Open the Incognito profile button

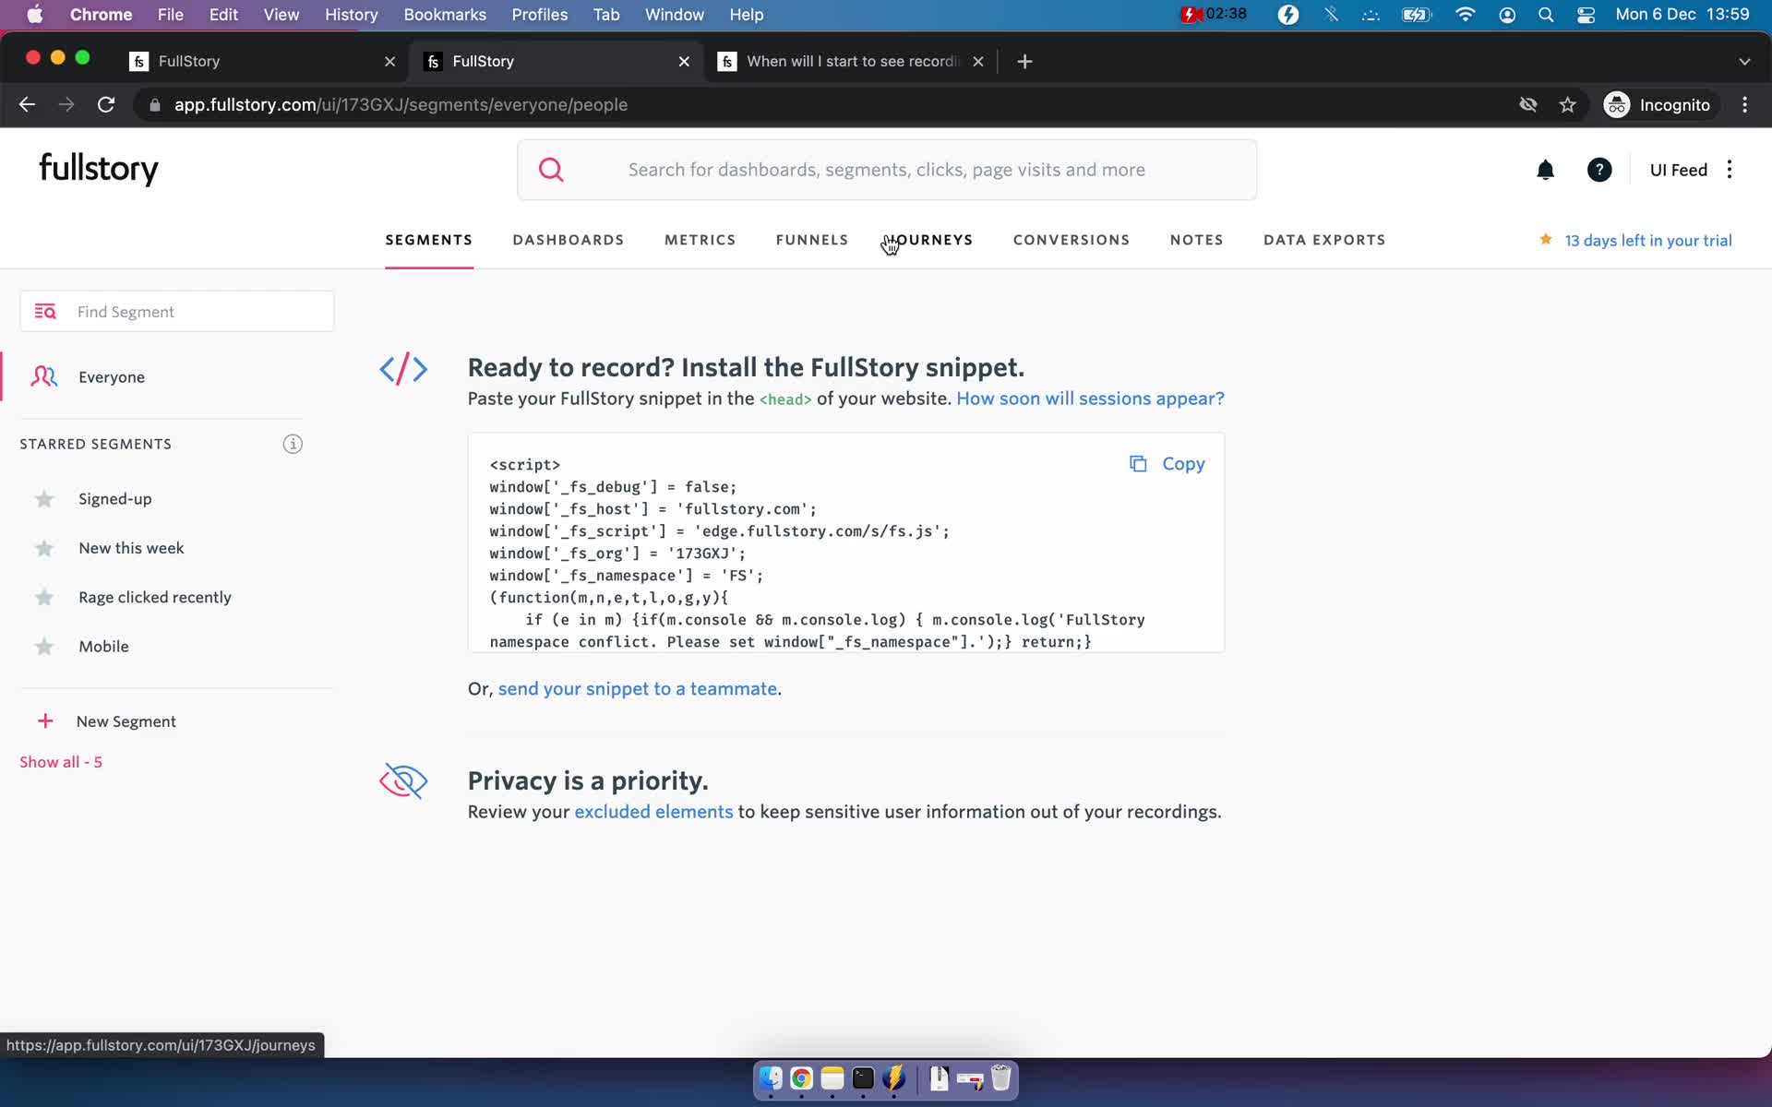coord(1658,104)
